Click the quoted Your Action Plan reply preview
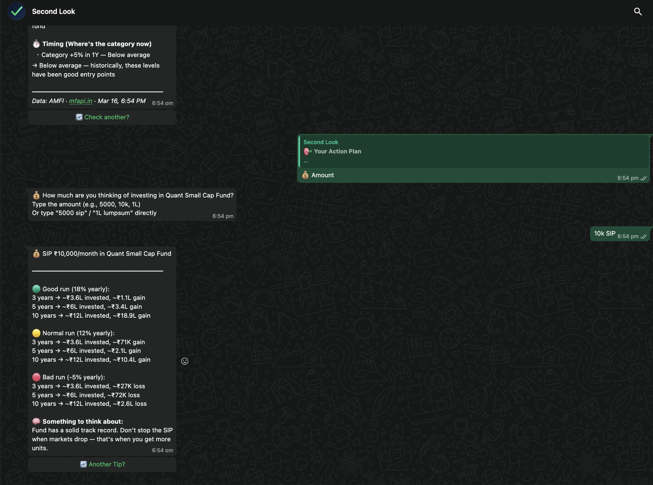 click(x=473, y=151)
